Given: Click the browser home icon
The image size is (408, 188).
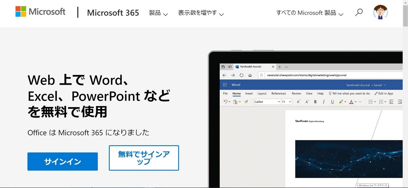Looking at the screenshot, I should pyautogui.click(x=250, y=75).
